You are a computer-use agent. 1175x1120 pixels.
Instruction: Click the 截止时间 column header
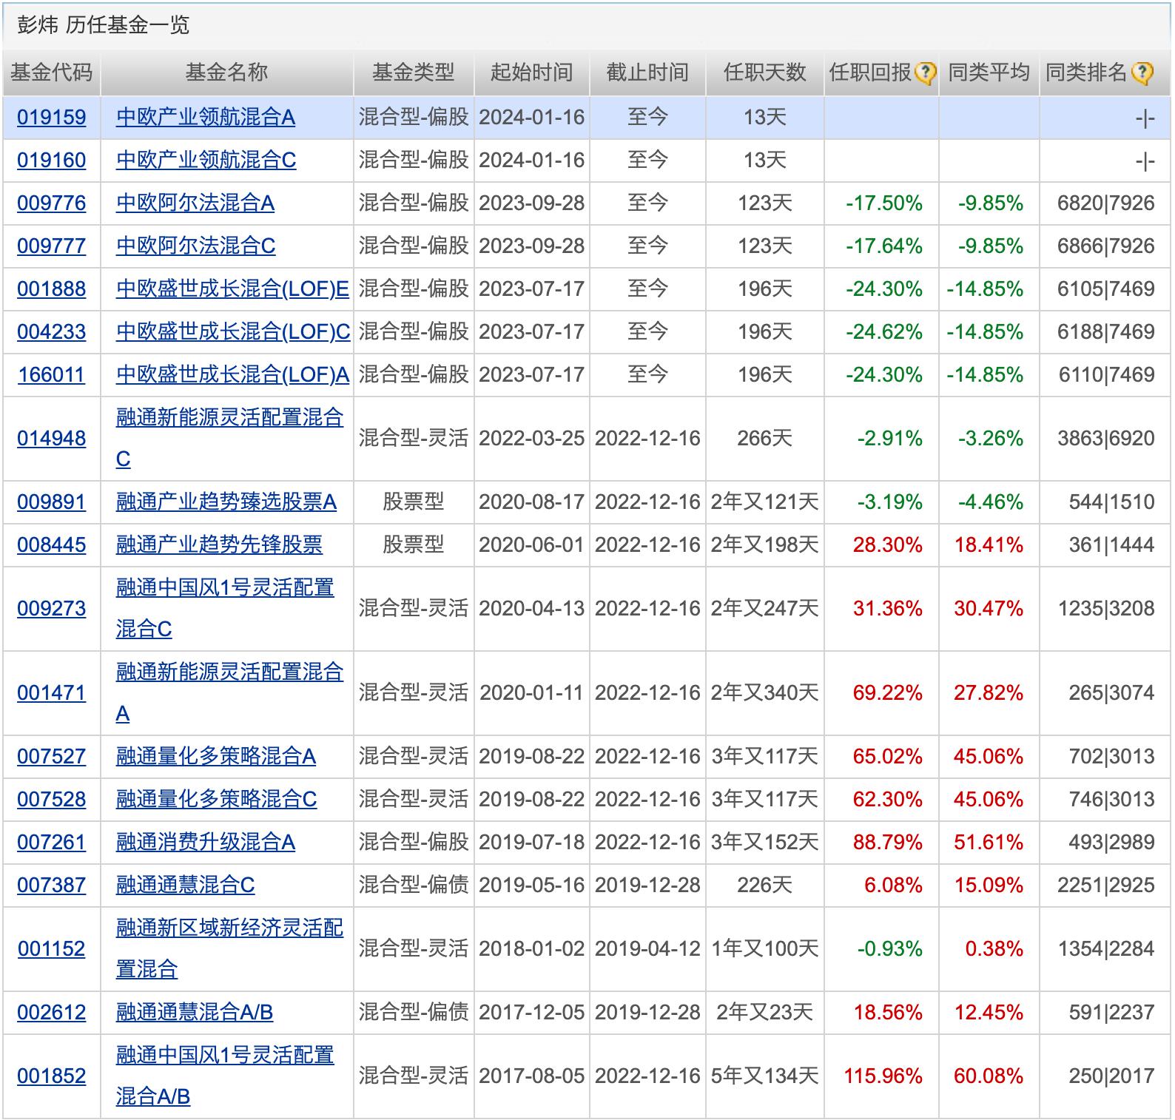coord(647,72)
